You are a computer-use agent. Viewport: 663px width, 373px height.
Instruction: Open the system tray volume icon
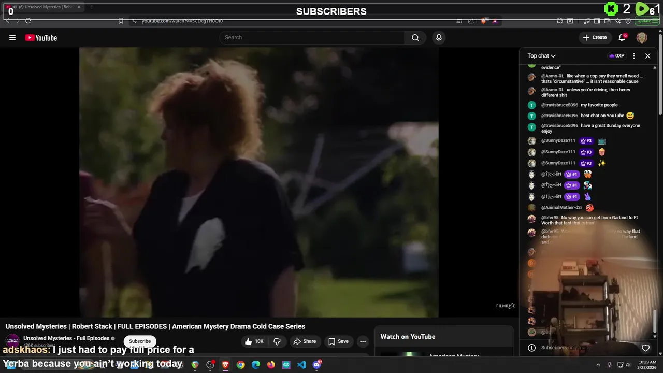(x=628, y=365)
